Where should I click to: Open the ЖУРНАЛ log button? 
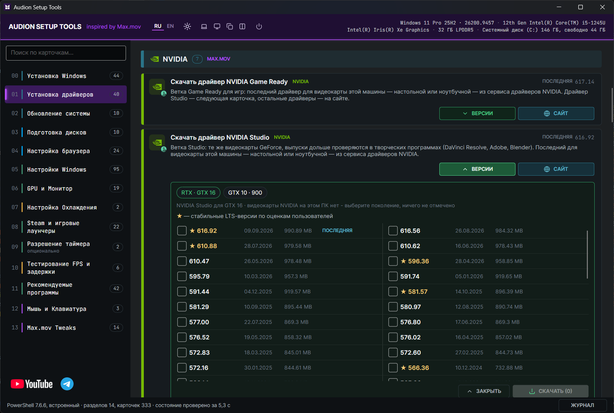point(583,405)
